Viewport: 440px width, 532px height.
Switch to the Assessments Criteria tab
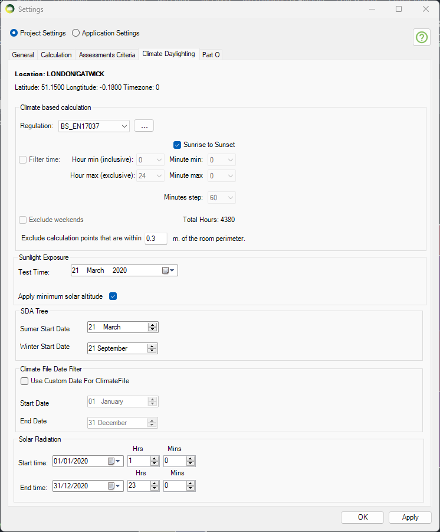click(x=107, y=54)
